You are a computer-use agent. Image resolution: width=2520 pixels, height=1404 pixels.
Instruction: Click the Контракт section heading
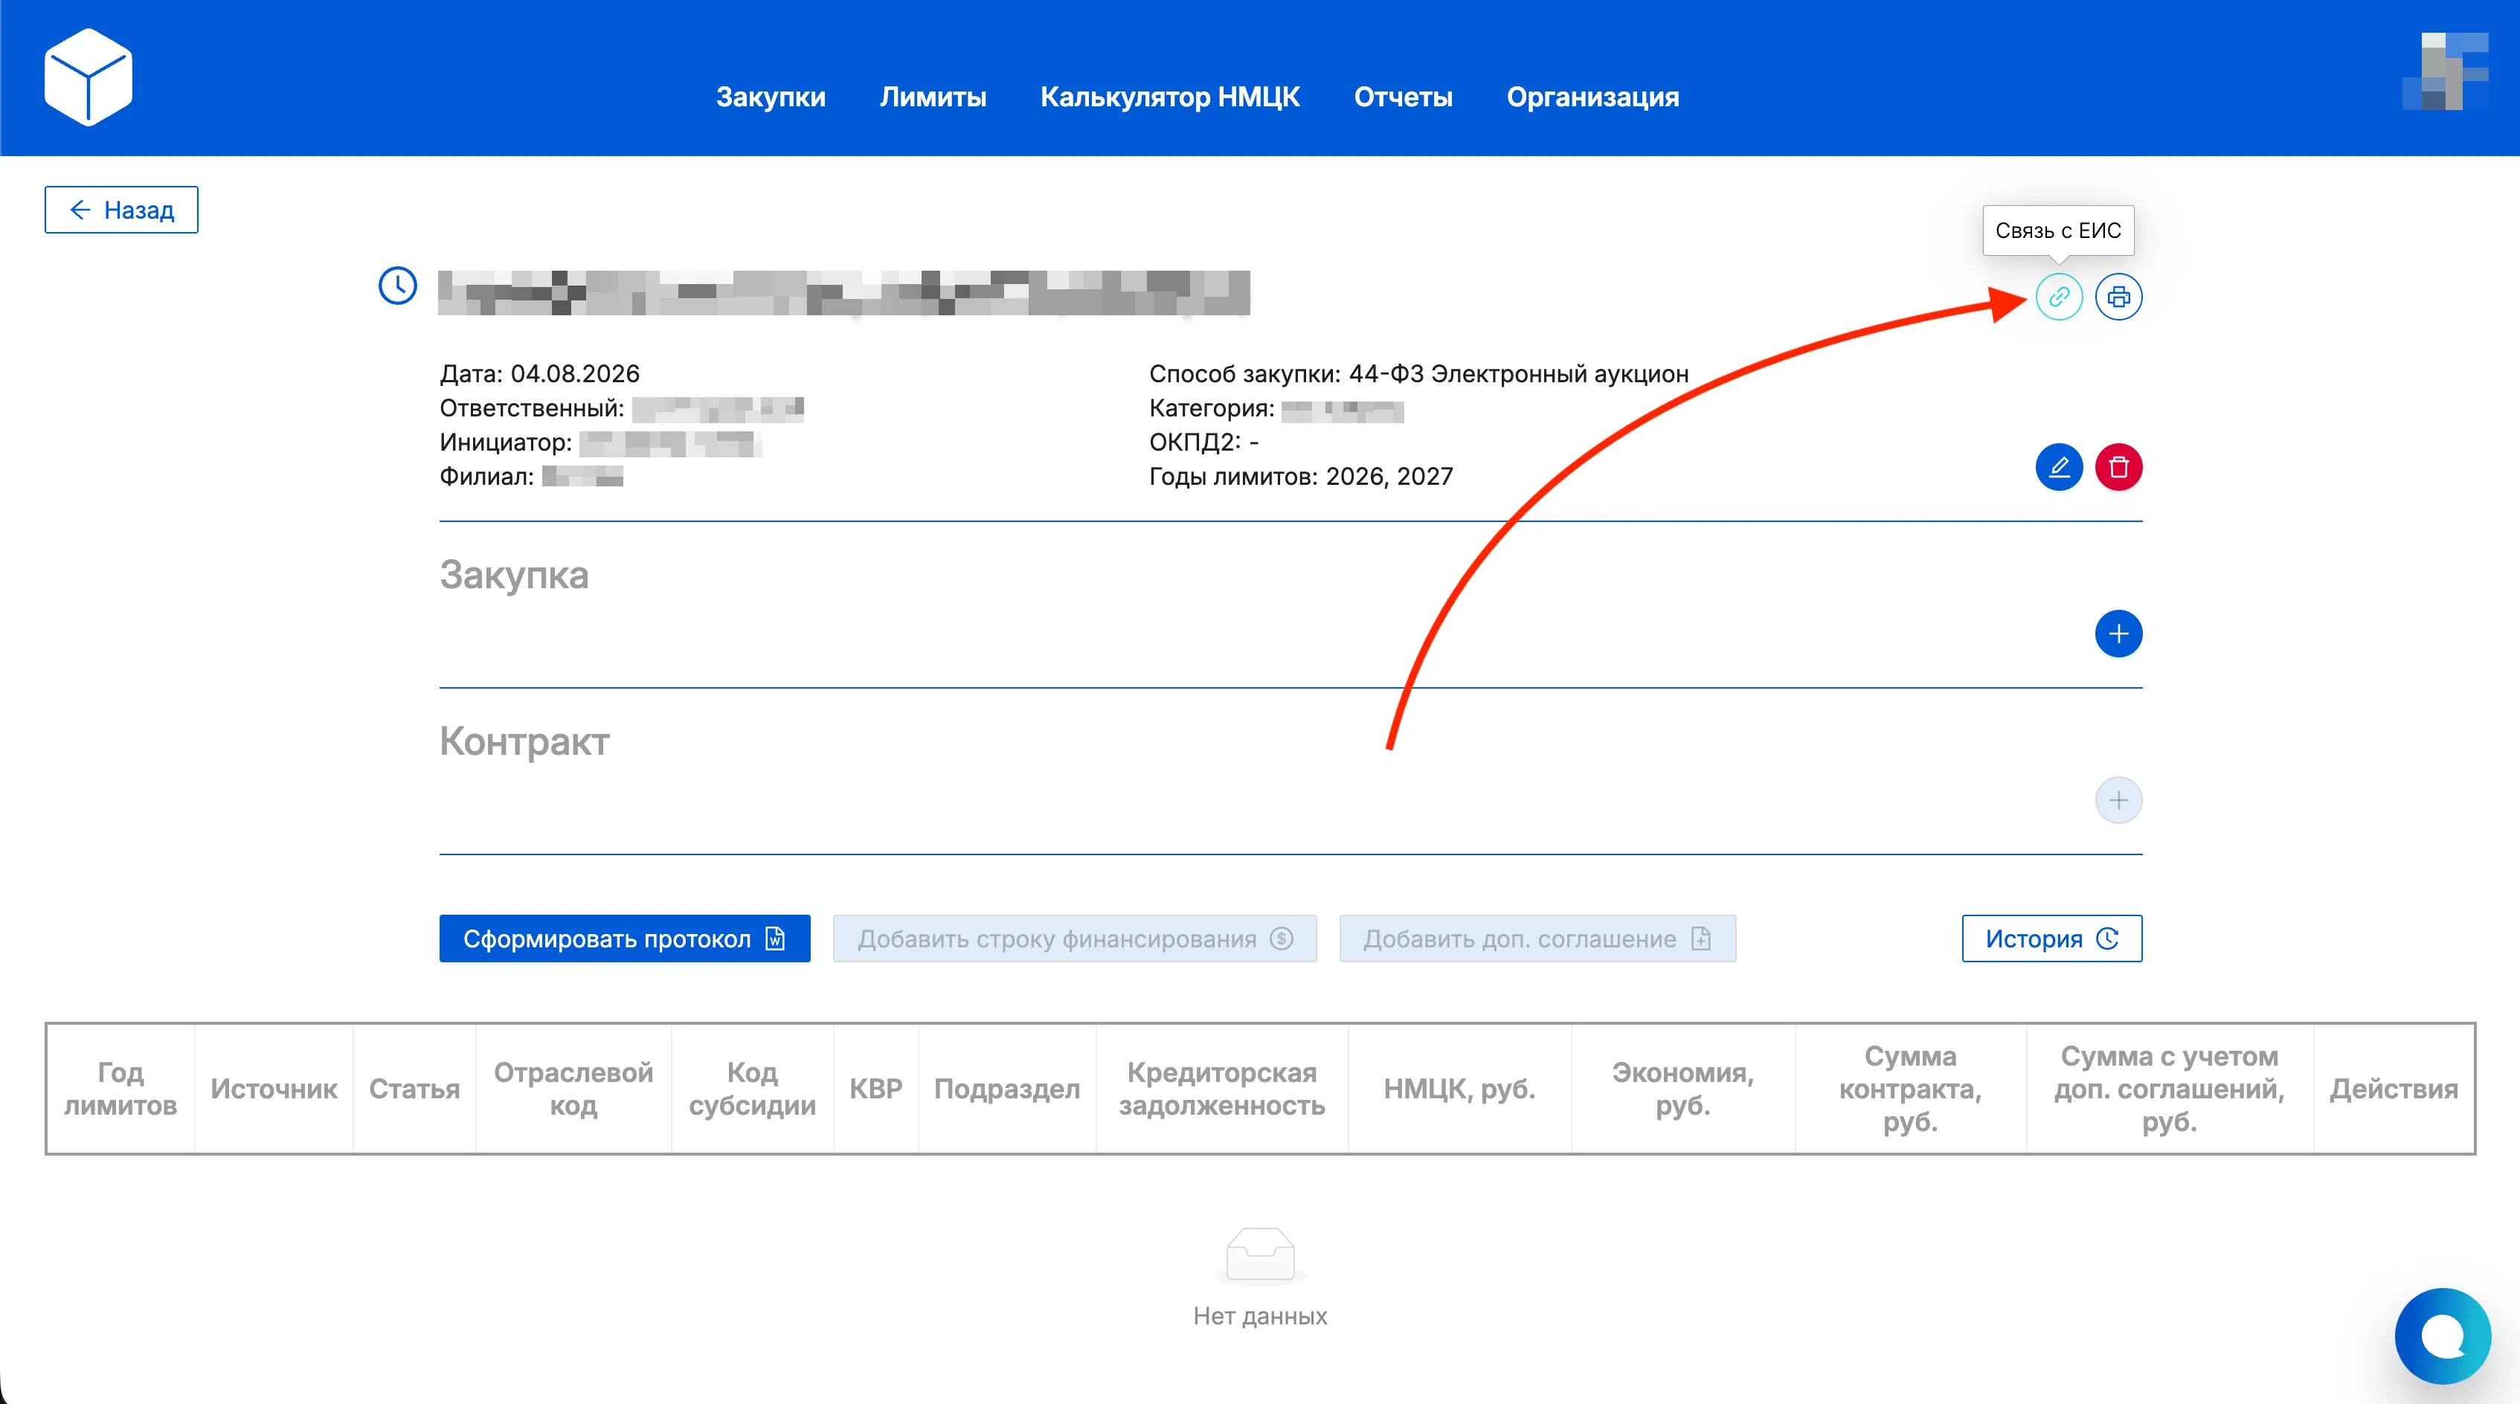[x=524, y=741]
